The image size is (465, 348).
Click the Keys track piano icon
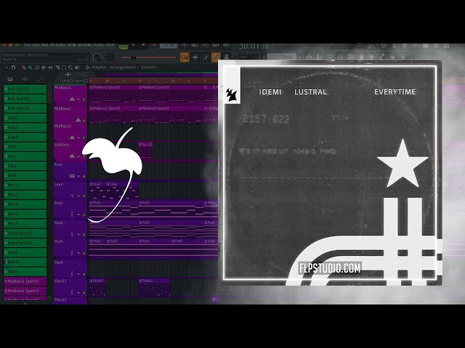click(x=72, y=175)
